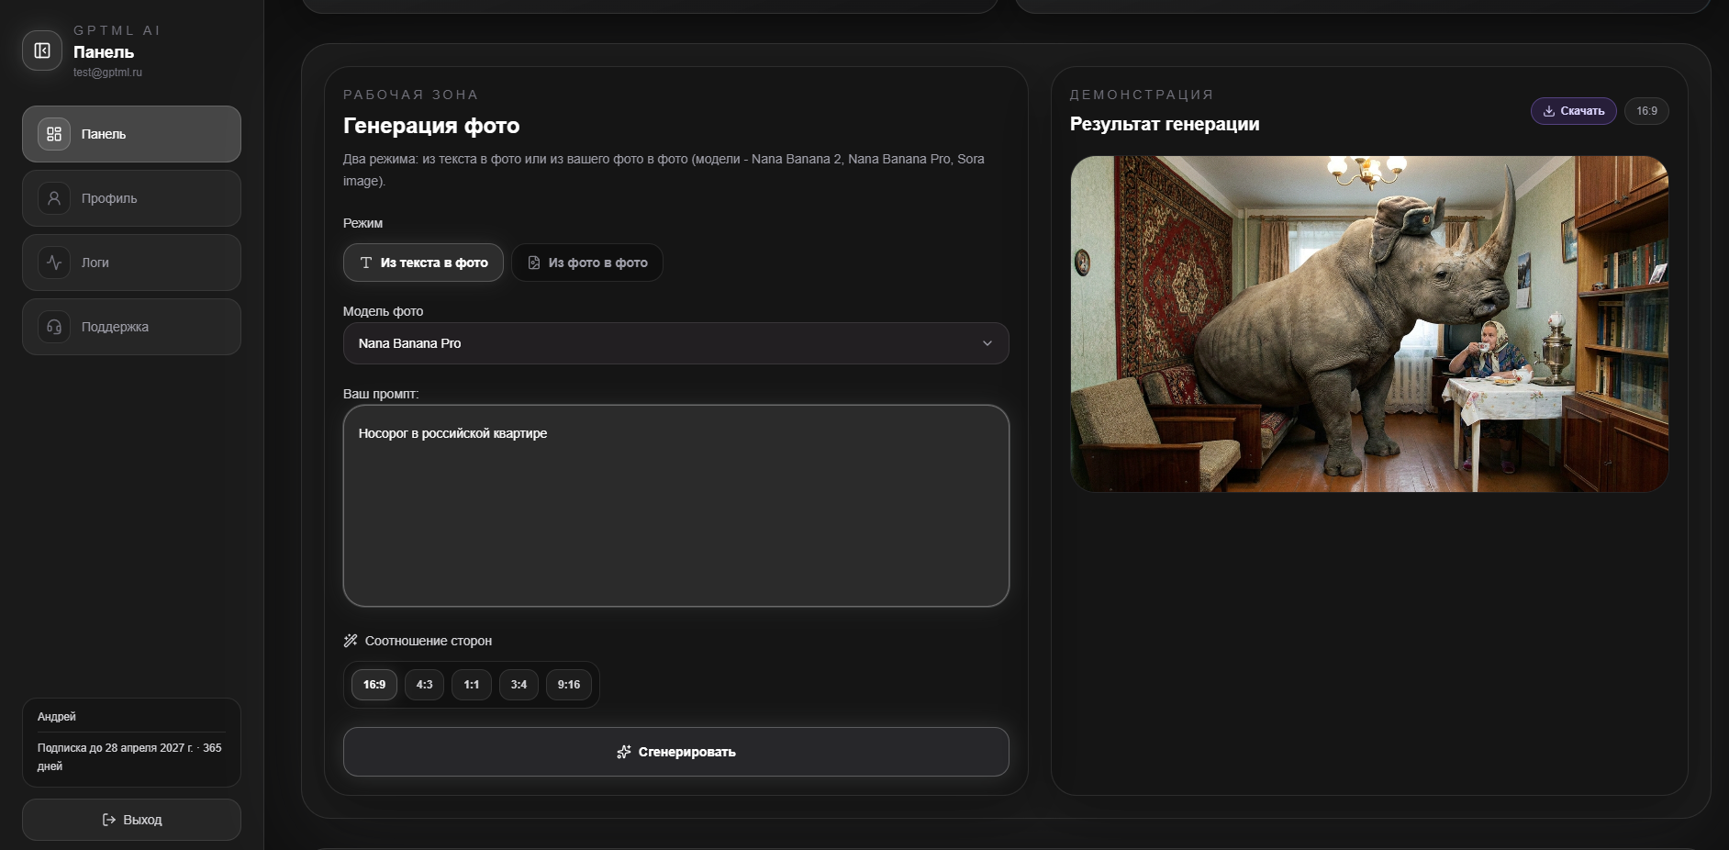This screenshot has width=1729, height=850.
Task: Click the 16:9 badge next to Скачать
Action: (x=1647, y=111)
